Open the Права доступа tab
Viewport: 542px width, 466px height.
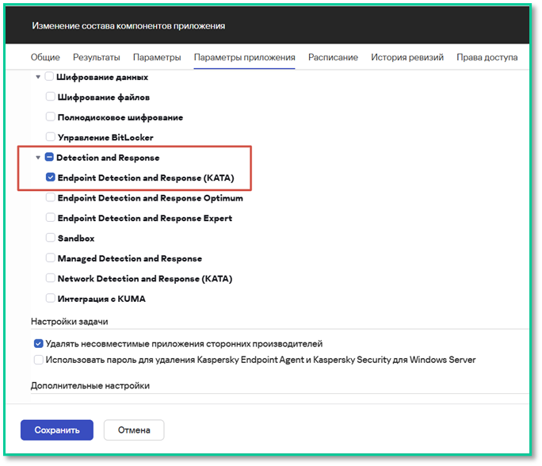487,57
